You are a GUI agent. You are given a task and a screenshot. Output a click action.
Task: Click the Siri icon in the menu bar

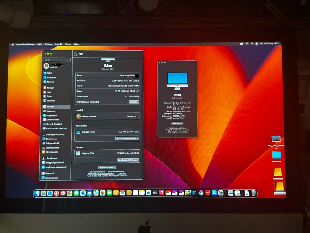click(261, 44)
